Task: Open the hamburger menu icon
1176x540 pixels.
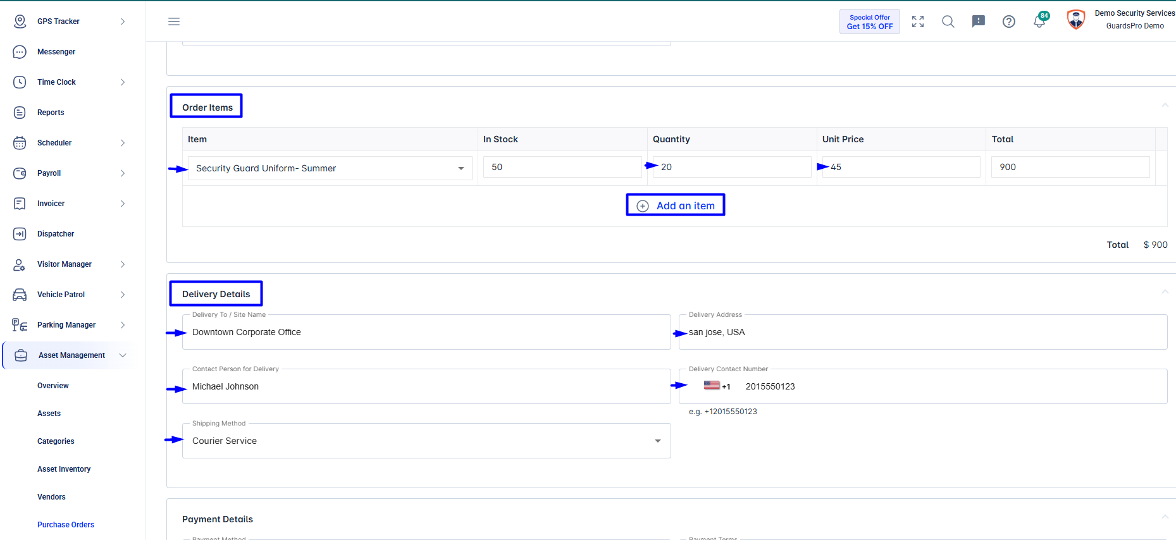Action: [174, 21]
